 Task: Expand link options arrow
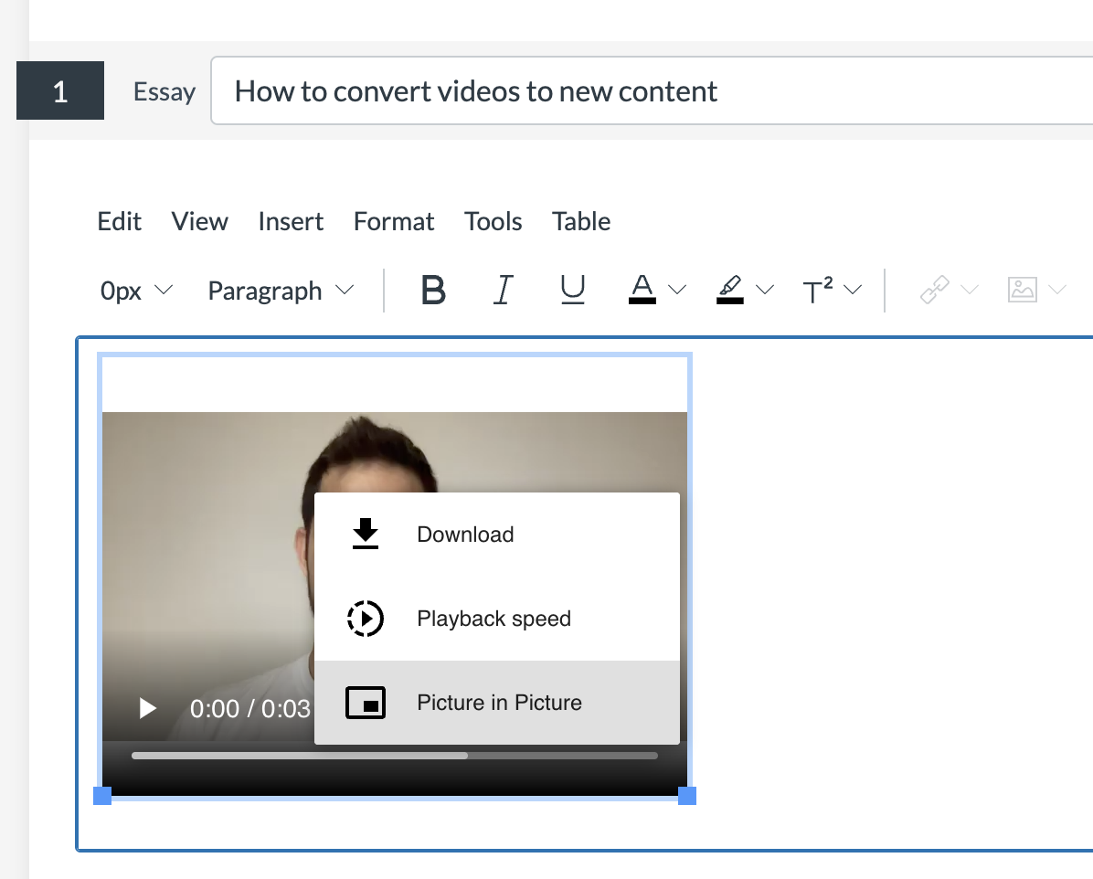pyautogui.click(x=970, y=290)
